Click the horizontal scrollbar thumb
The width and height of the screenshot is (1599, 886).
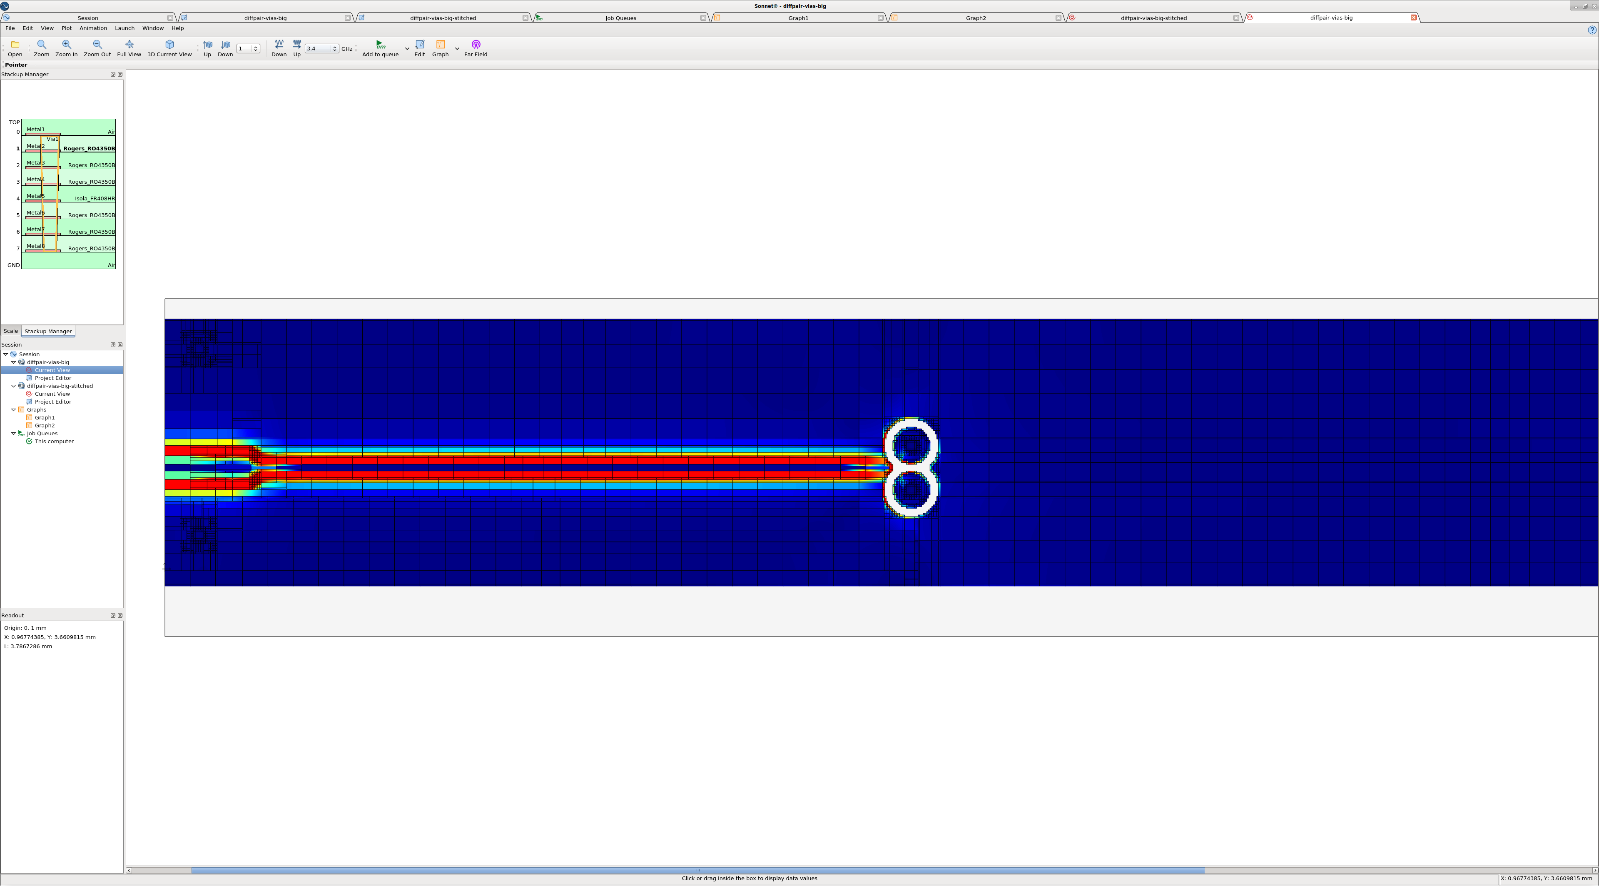coord(698,870)
